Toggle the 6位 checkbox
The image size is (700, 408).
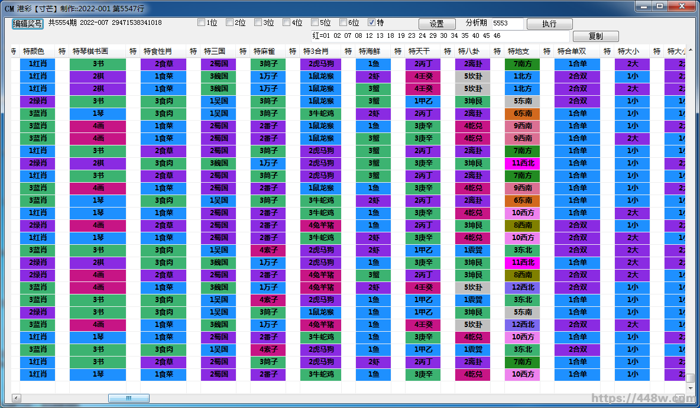coord(343,23)
